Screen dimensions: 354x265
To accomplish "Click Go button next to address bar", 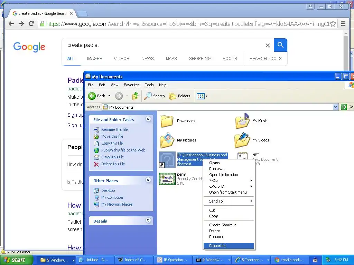I will point(347,107).
